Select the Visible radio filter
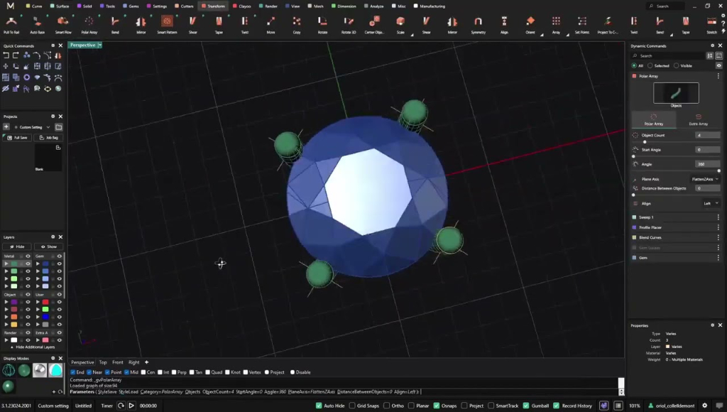727x412 pixels. (x=677, y=66)
